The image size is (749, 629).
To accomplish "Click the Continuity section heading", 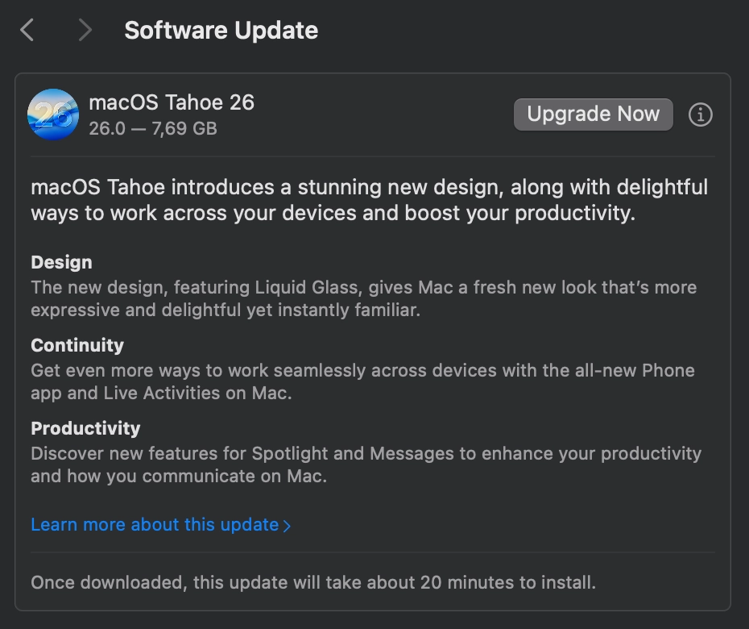I will (x=77, y=345).
